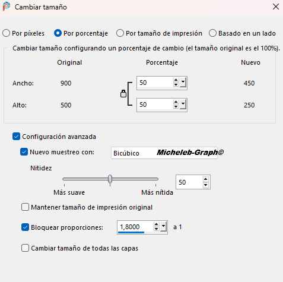Image resolution: width=283 pixels, height=282 pixels.
Task: Increase width percentage with up arrow
Action: coord(176,80)
